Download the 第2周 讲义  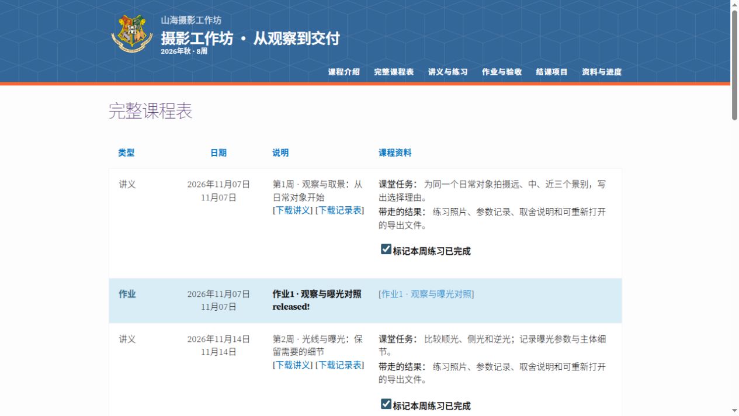coord(293,365)
